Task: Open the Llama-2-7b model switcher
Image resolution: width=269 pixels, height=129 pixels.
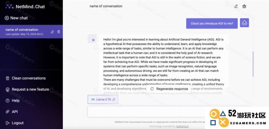Action: [x=103, y=100]
